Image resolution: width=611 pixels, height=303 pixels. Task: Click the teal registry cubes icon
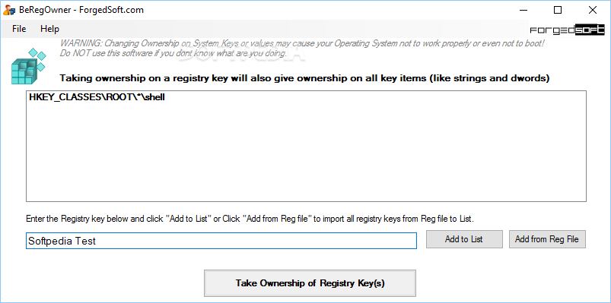point(29,66)
